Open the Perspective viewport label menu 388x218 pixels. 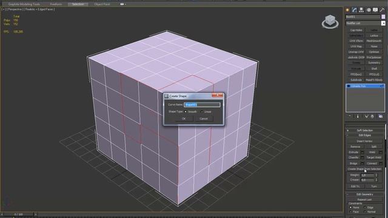click(x=15, y=10)
